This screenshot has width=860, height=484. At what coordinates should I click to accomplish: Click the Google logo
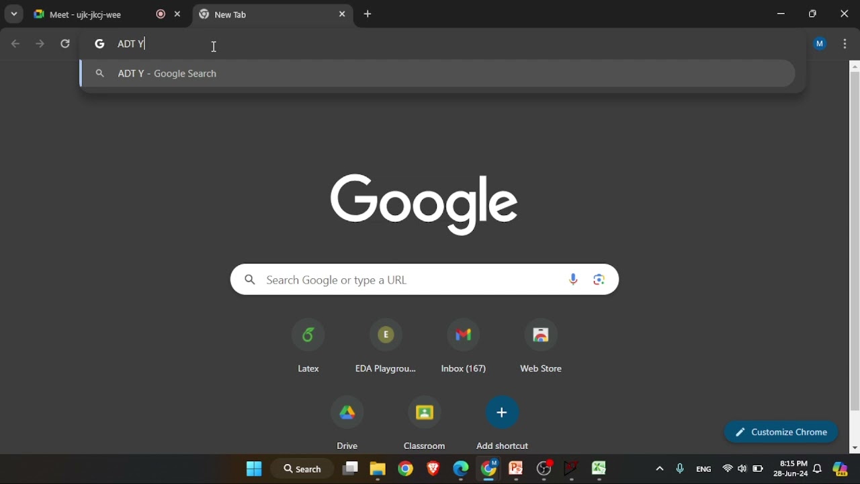coord(425,204)
